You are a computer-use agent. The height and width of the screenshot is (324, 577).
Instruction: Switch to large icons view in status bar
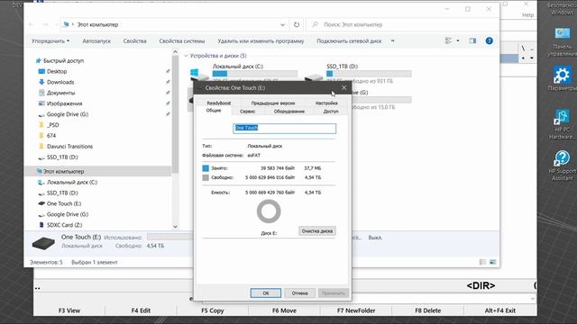[493, 262]
